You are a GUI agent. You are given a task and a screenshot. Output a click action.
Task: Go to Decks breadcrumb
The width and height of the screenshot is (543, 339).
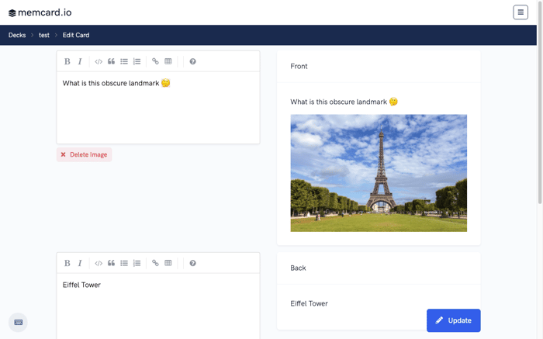pos(17,35)
